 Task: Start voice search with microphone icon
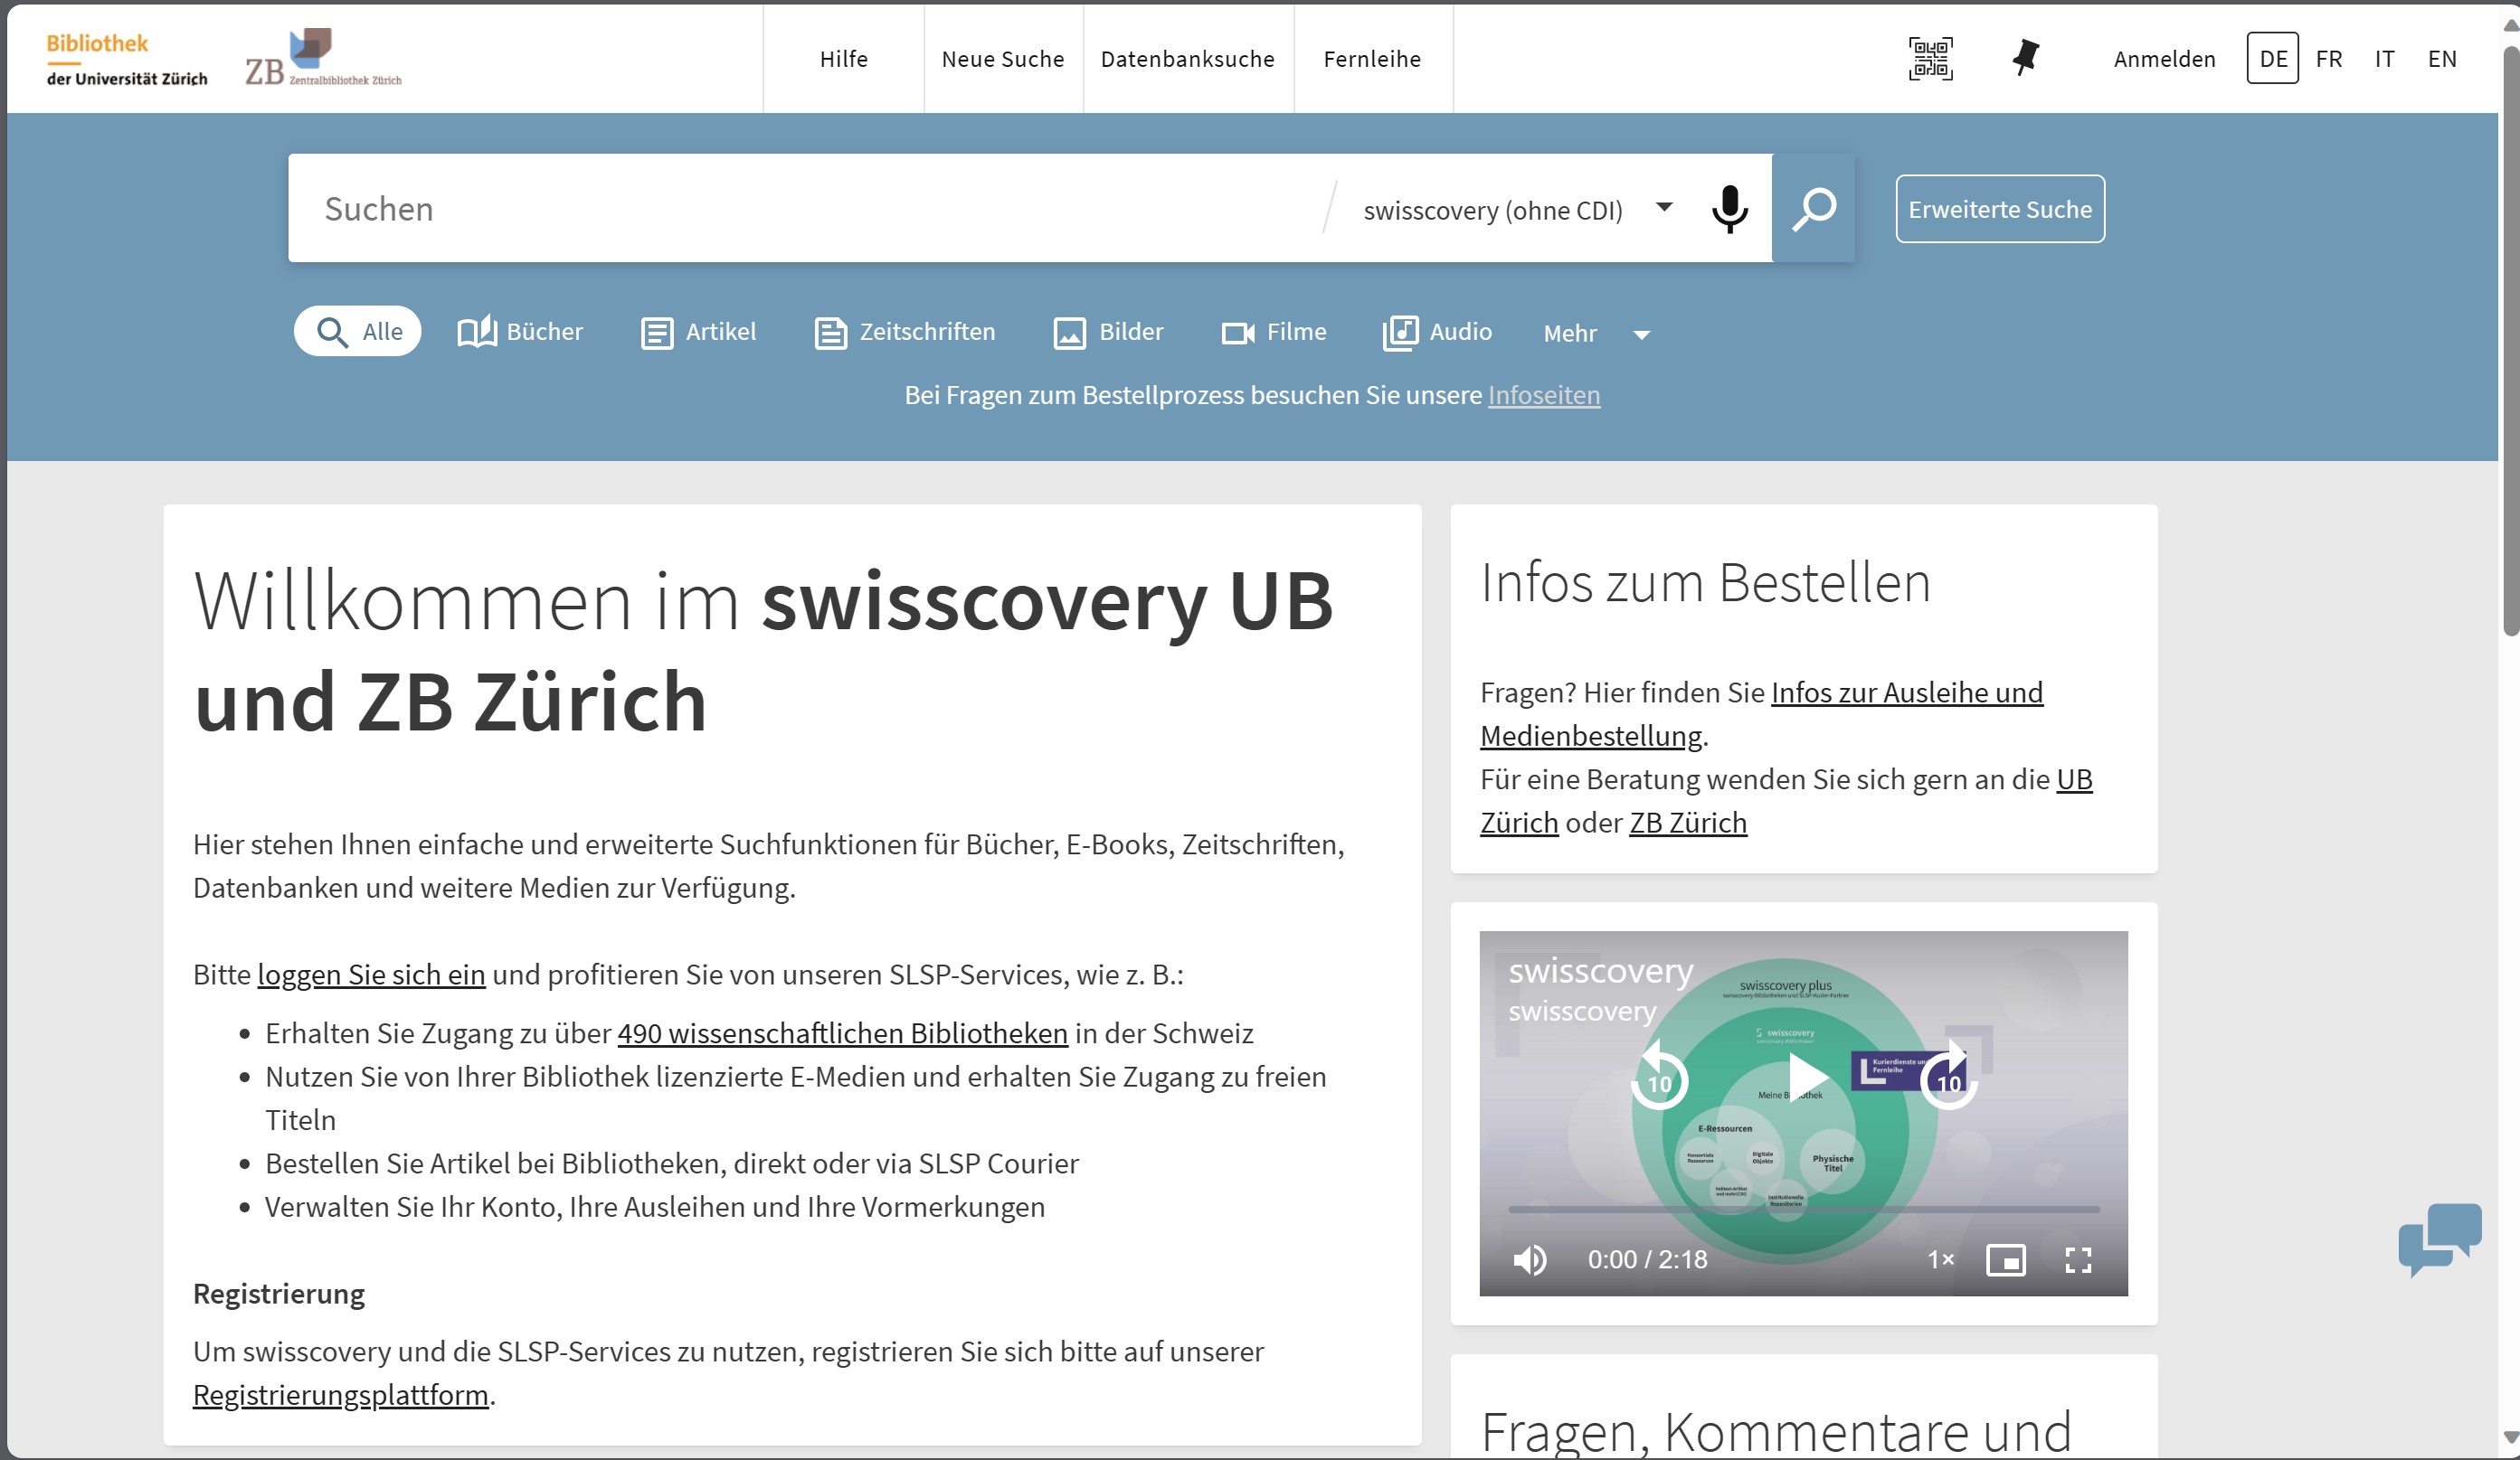(1729, 209)
